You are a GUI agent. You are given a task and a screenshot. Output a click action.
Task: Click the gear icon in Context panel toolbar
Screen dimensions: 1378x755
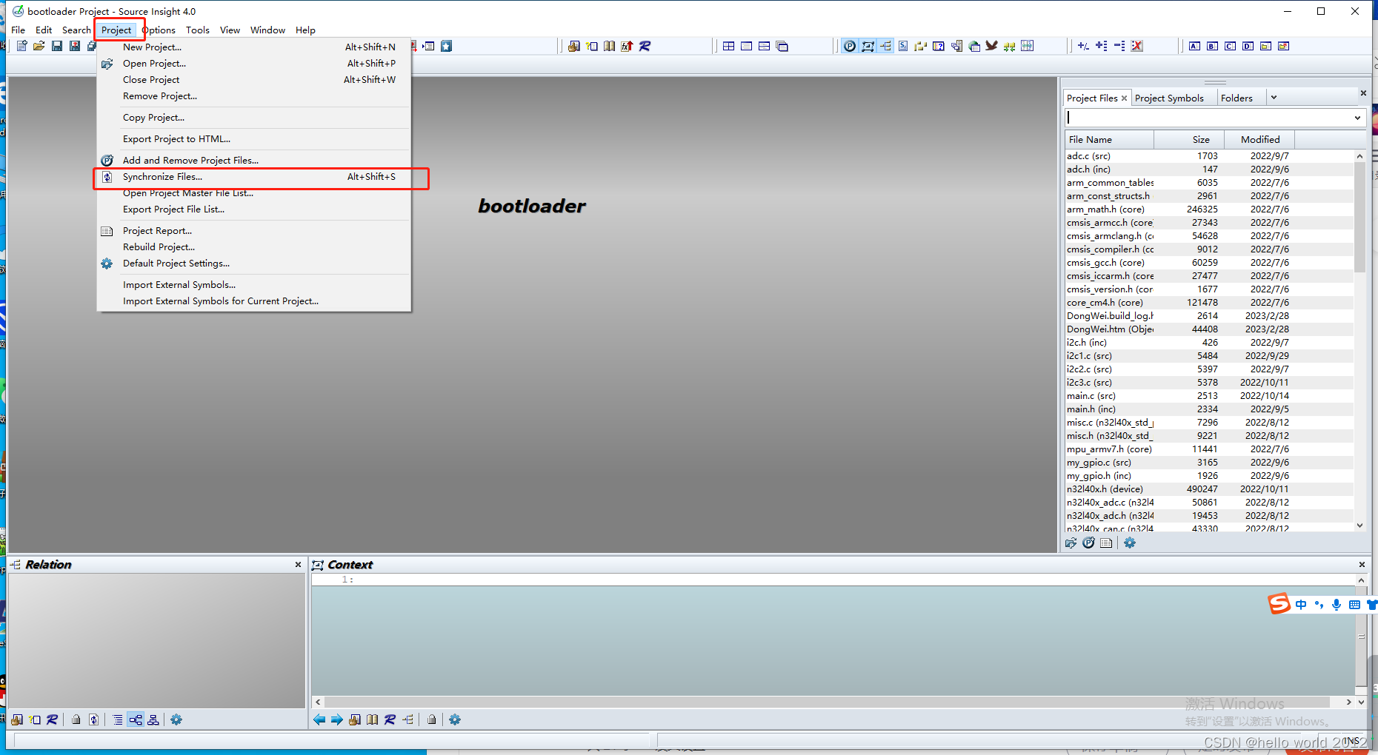pyautogui.click(x=455, y=719)
